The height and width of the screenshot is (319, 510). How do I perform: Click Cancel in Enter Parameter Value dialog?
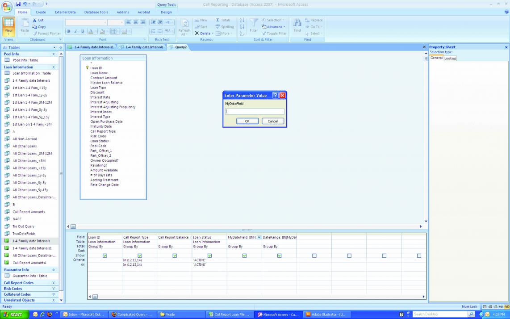pyautogui.click(x=273, y=121)
